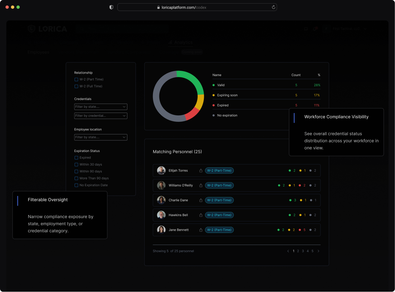
Task: Go to next page of personnel
Action: pyautogui.click(x=318, y=251)
